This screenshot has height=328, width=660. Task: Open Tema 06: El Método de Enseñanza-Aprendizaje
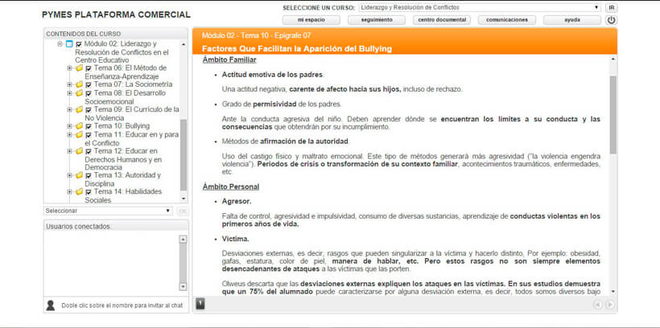click(x=126, y=72)
